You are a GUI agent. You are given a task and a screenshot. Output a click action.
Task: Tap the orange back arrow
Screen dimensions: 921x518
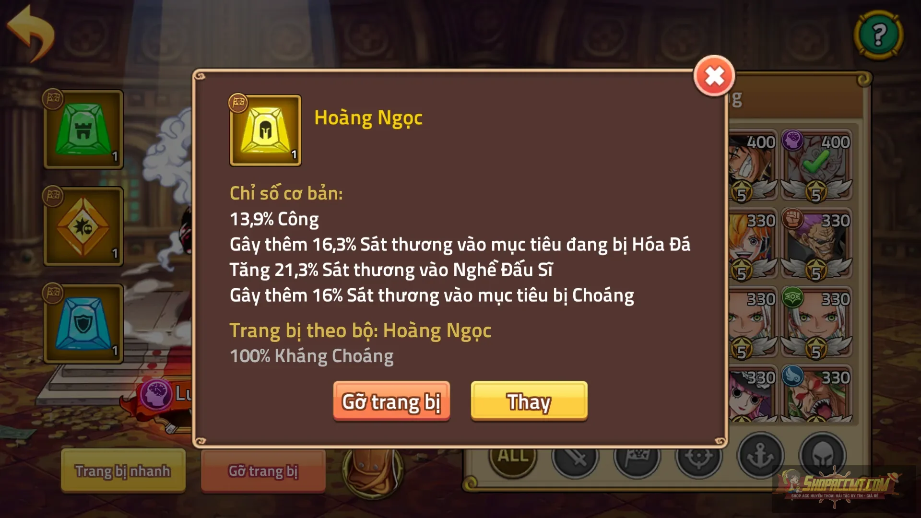(x=31, y=33)
